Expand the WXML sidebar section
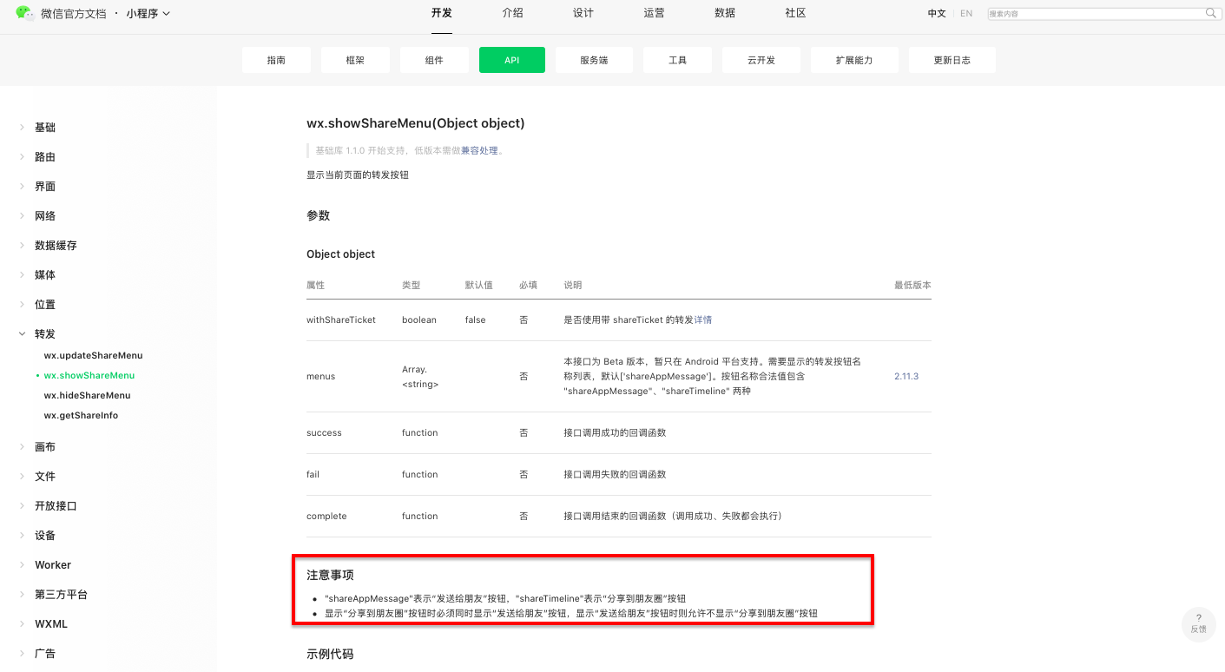 pyautogui.click(x=50, y=624)
